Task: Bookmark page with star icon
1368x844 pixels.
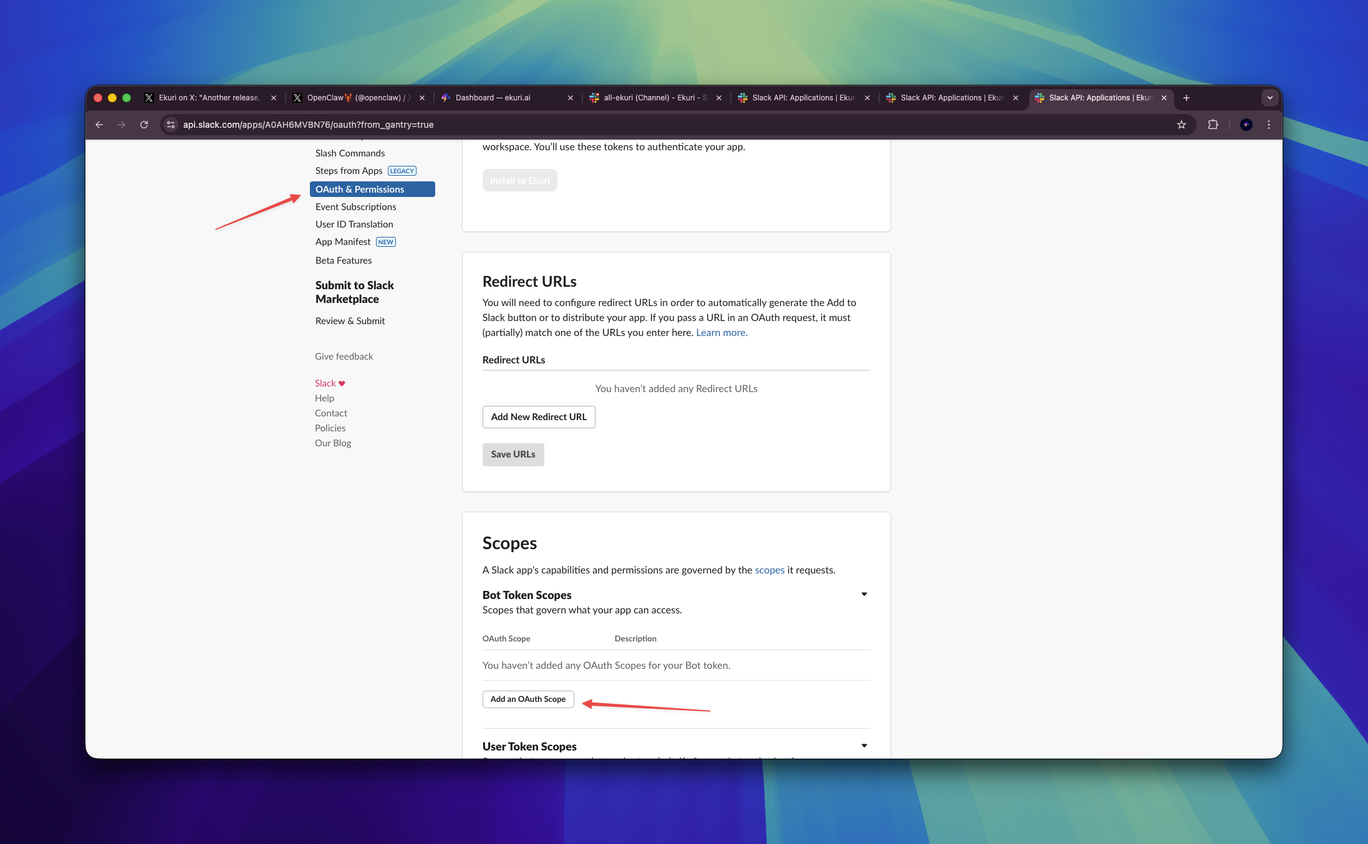Action: coord(1181,125)
